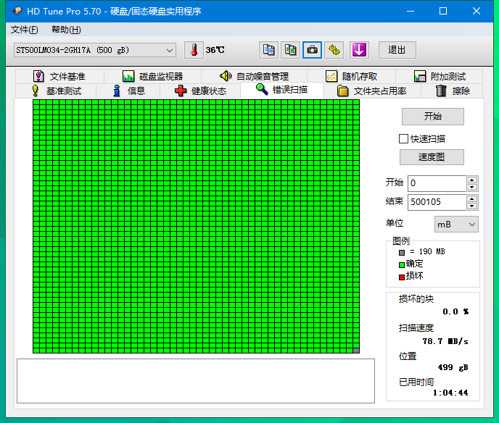Viewport: 499px width, 423px height.
Task: Click the 1:04:44 elapsed time value
Action: tap(450, 393)
